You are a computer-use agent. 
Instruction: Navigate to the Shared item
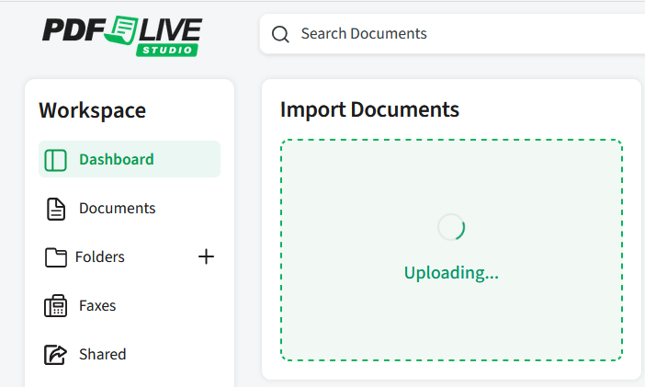click(x=102, y=355)
